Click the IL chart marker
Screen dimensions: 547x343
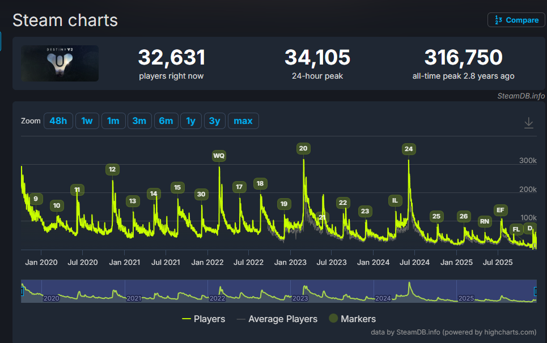pyautogui.click(x=395, y=200)
